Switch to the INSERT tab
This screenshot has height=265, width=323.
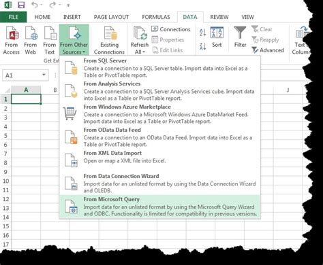click(72, 17)
